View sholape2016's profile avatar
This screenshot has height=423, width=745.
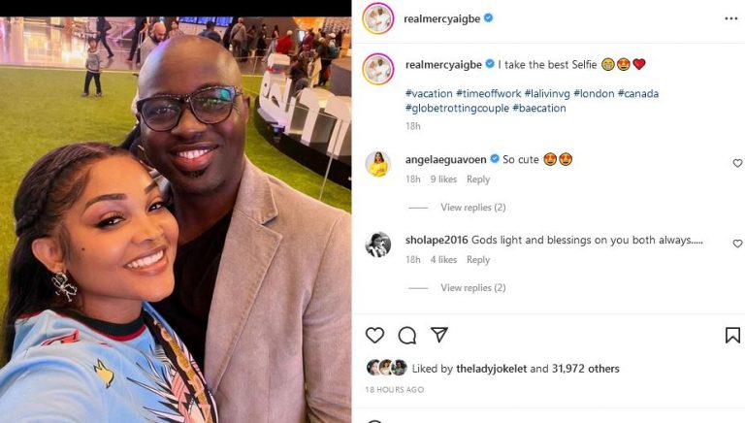click(377, 244)
